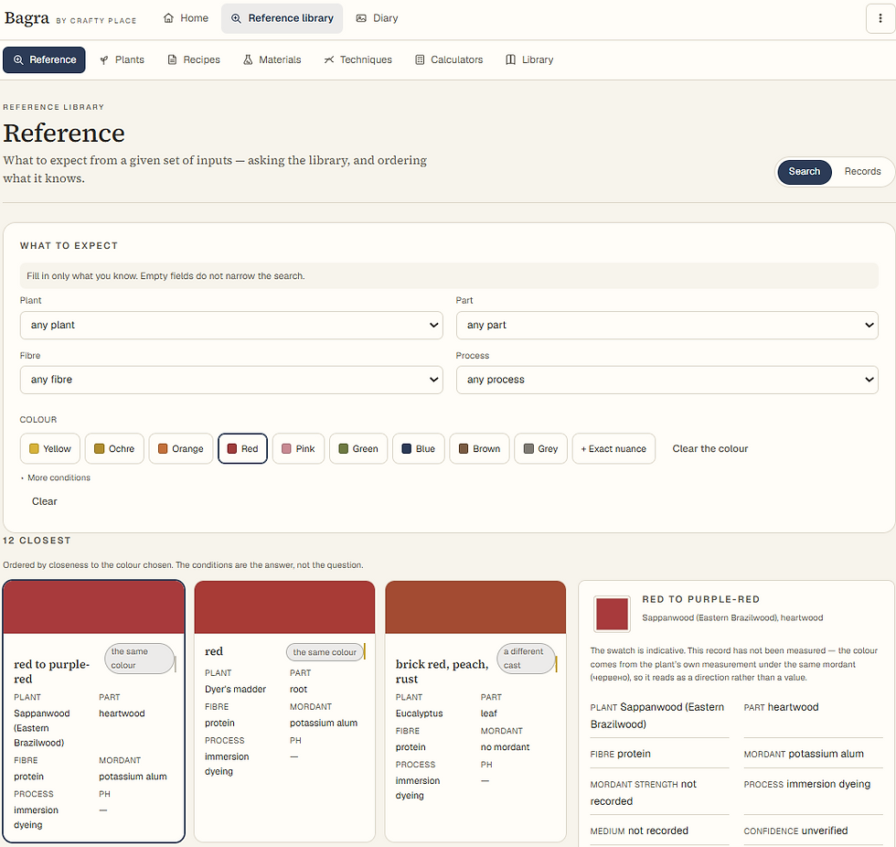The width and height of the screenshot is (896, 847).
Task: Select the Ochre colour chip
Action: click(114, 448)
